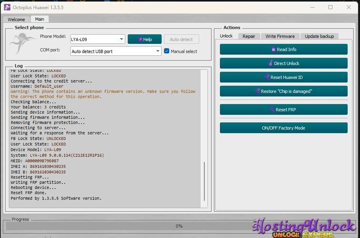Open the Unlock actions tab
This screenshot has width=360, height=238.
[x=226, y=36]
